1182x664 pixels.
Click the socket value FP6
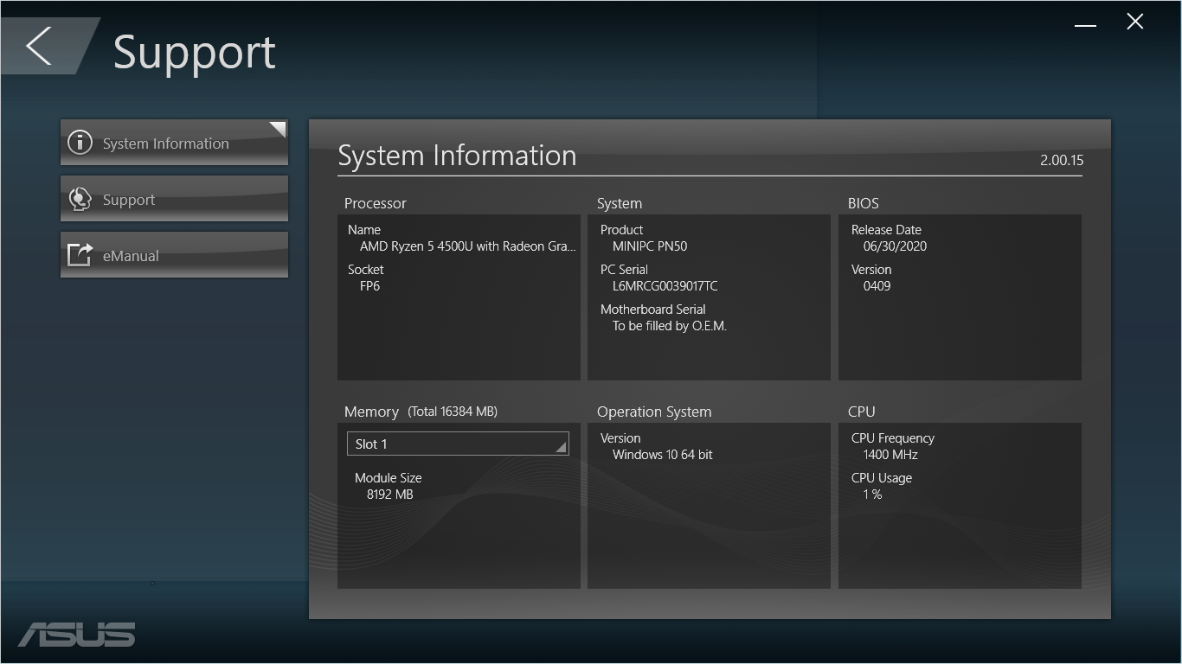[369, 286]
